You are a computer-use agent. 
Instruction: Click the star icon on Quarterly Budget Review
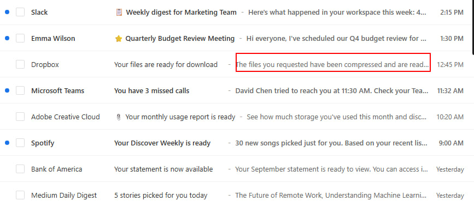(119, 39)
